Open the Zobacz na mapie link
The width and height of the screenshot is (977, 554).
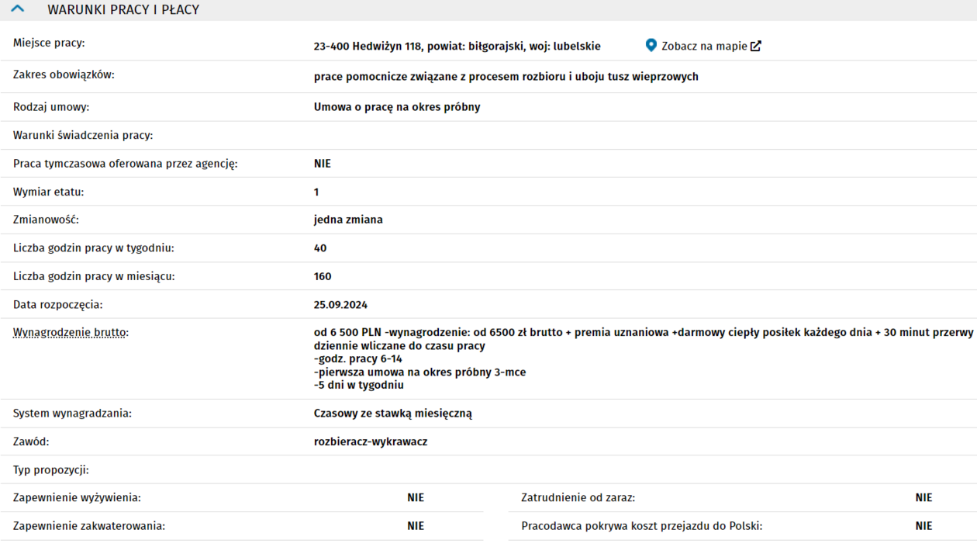(703, 47)
